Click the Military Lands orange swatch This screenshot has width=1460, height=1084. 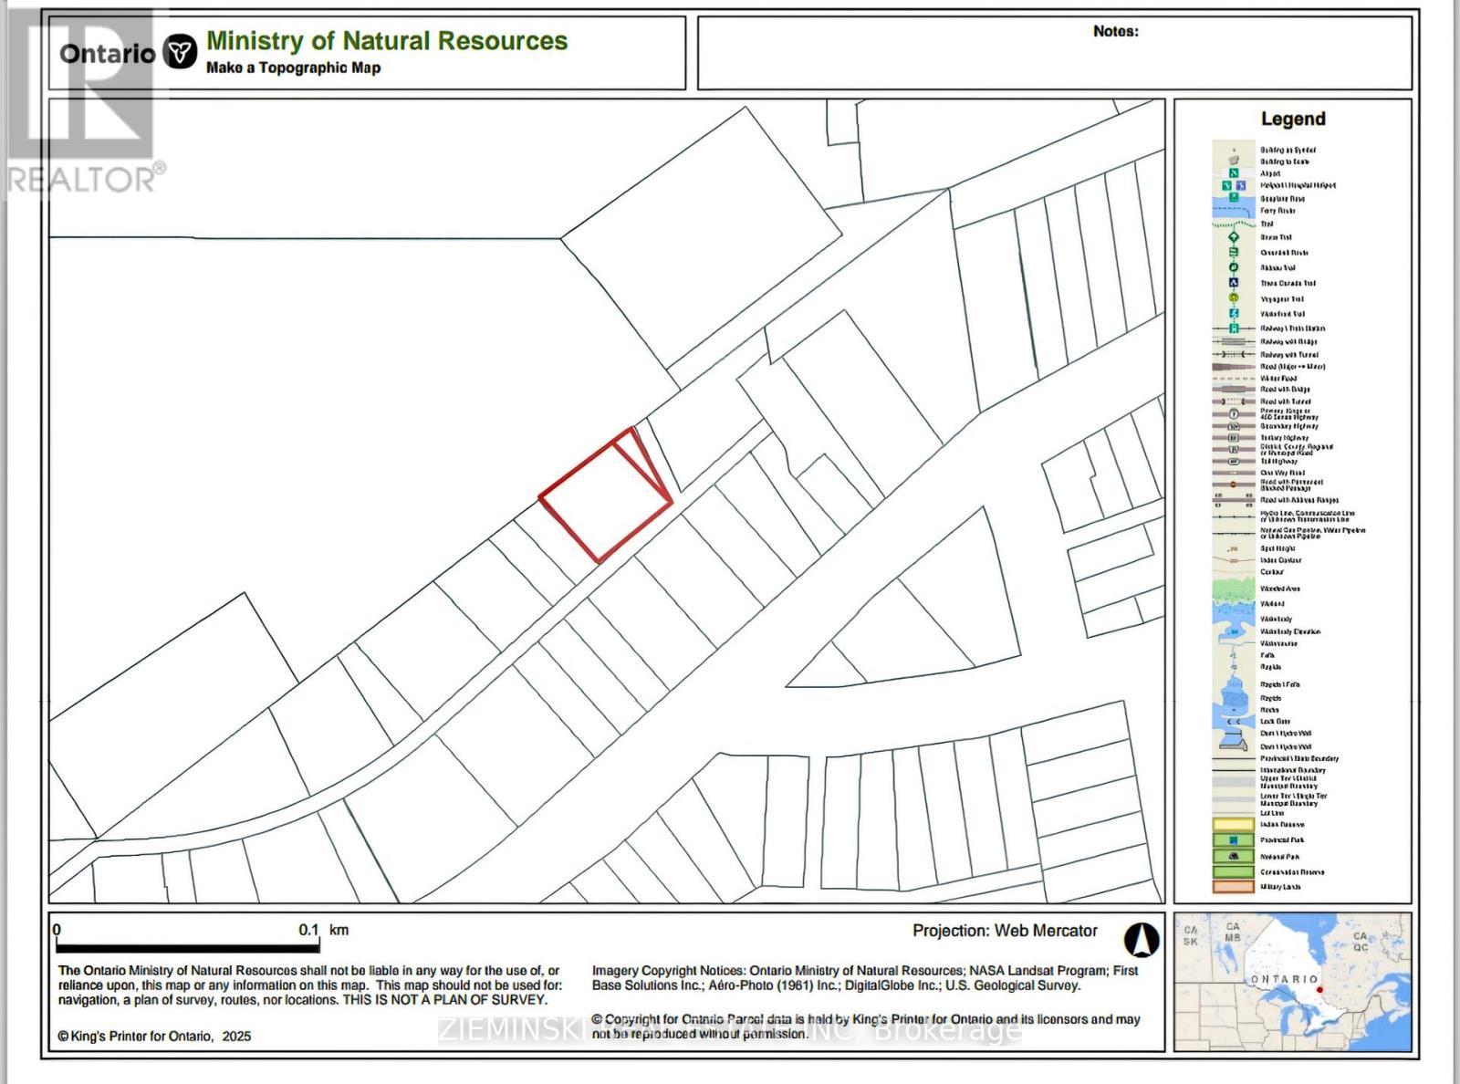(1233, 887)
